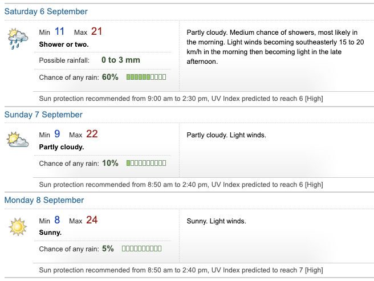Click Monday's maximum temperature 24
Viewport: 374px width, 281px height.
coord(92,220)
